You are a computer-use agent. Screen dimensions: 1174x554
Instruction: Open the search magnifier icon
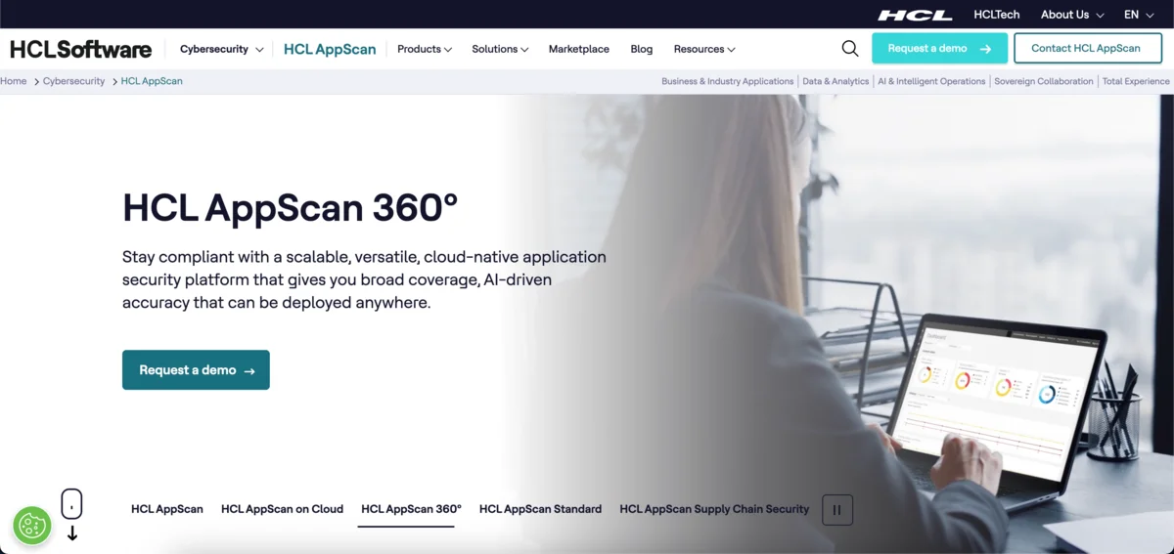tap(850, 49)
